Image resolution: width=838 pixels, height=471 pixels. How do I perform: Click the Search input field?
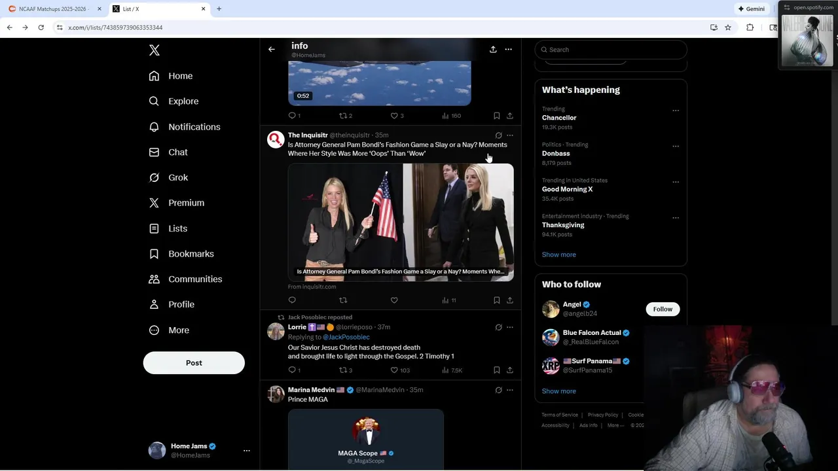pos(611,50)
